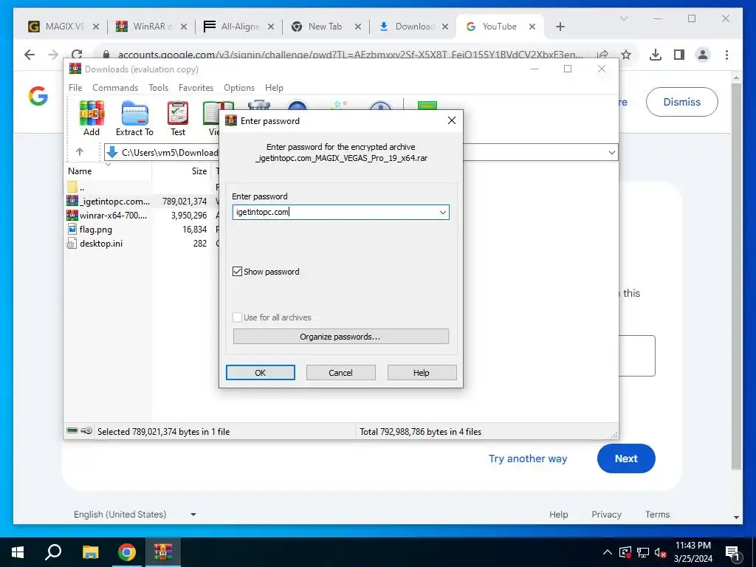Image resolution: width=756 pixels, height=567 pixels.
Task: Close the YouTube Chrome tab
Action: [x=532, y=27]
